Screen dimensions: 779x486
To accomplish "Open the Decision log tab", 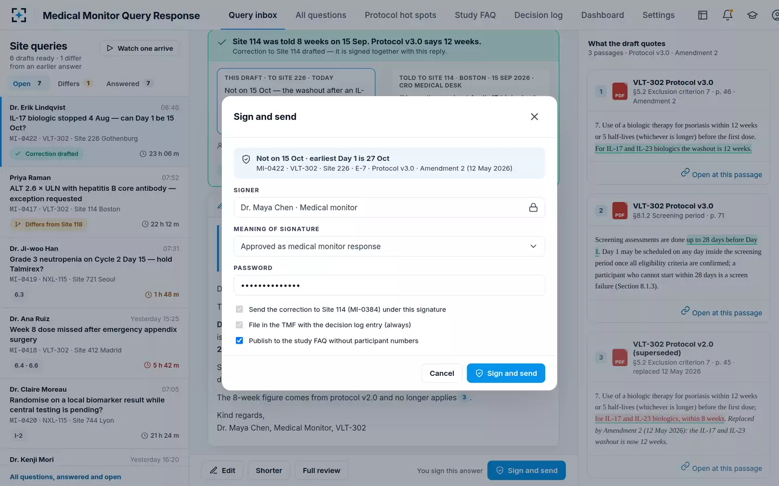I will (538, 15).
